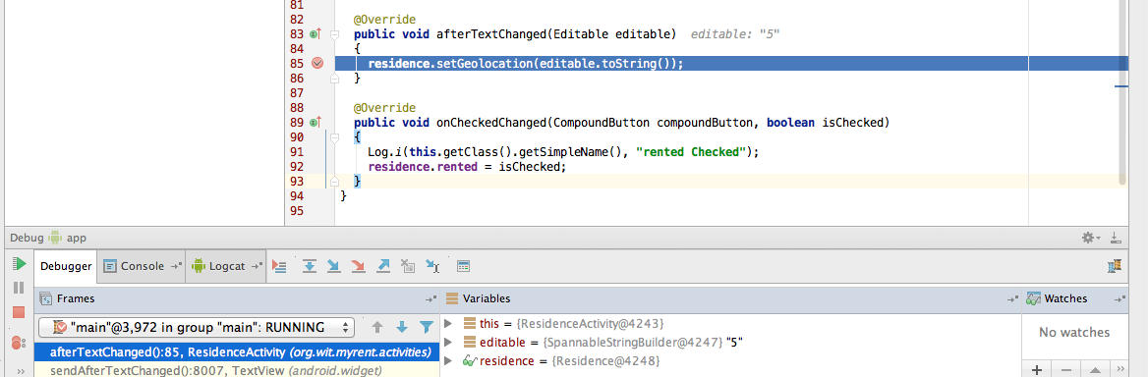The image size is (1148, 377).
Task: Click override gutter icon on line 83
Action: click(316, 33)
